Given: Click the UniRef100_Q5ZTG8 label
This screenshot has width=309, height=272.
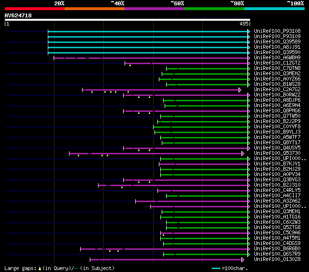Looking at the screenshot, I should pos(277,228).
